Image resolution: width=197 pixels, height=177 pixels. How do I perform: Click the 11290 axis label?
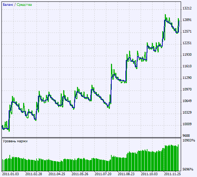[x=187, y=78]
